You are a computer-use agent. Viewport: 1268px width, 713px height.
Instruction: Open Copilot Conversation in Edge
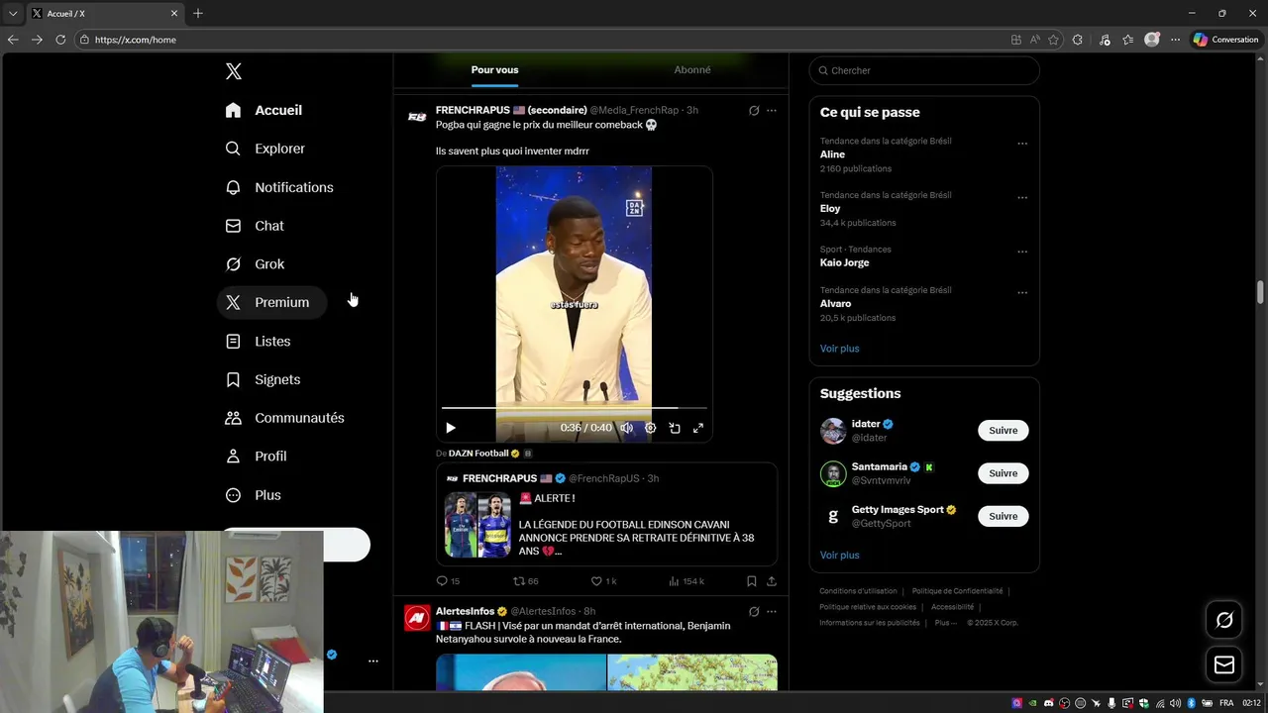[x=1225, y=40]
